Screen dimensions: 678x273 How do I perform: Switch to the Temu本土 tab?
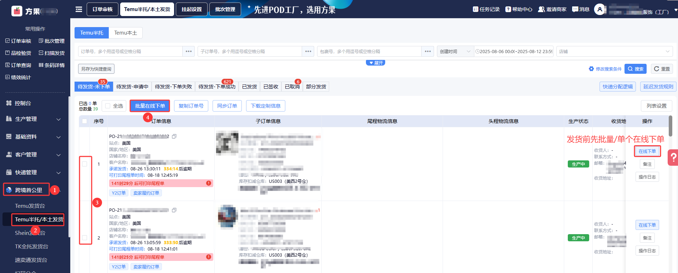[x=126, y=33]
